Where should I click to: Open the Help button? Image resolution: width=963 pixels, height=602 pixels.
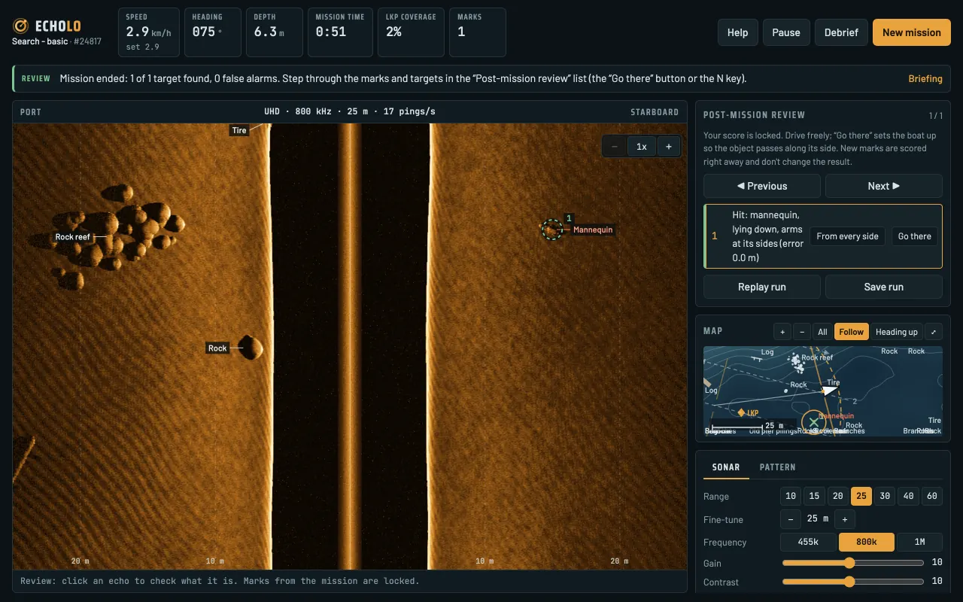[x=738, y=32]
